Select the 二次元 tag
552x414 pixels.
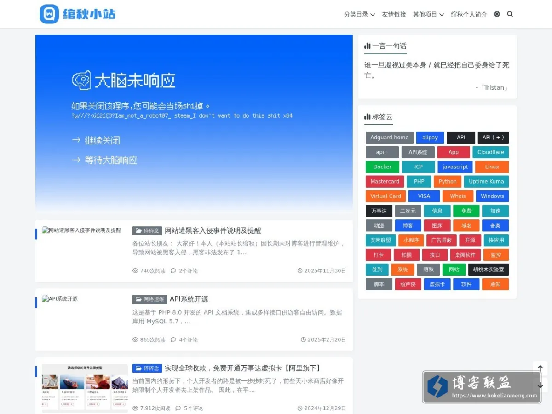tap(408, 211)
